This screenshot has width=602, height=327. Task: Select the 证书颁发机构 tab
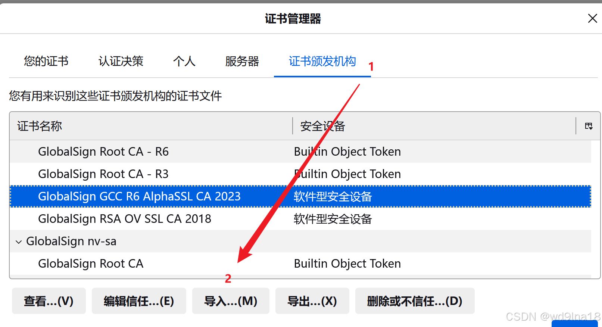click(322, 61)
